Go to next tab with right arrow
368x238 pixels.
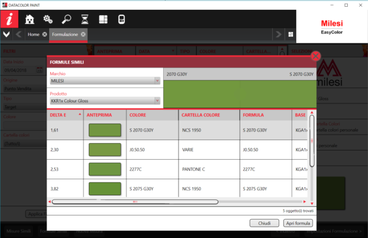pos(278,34)
